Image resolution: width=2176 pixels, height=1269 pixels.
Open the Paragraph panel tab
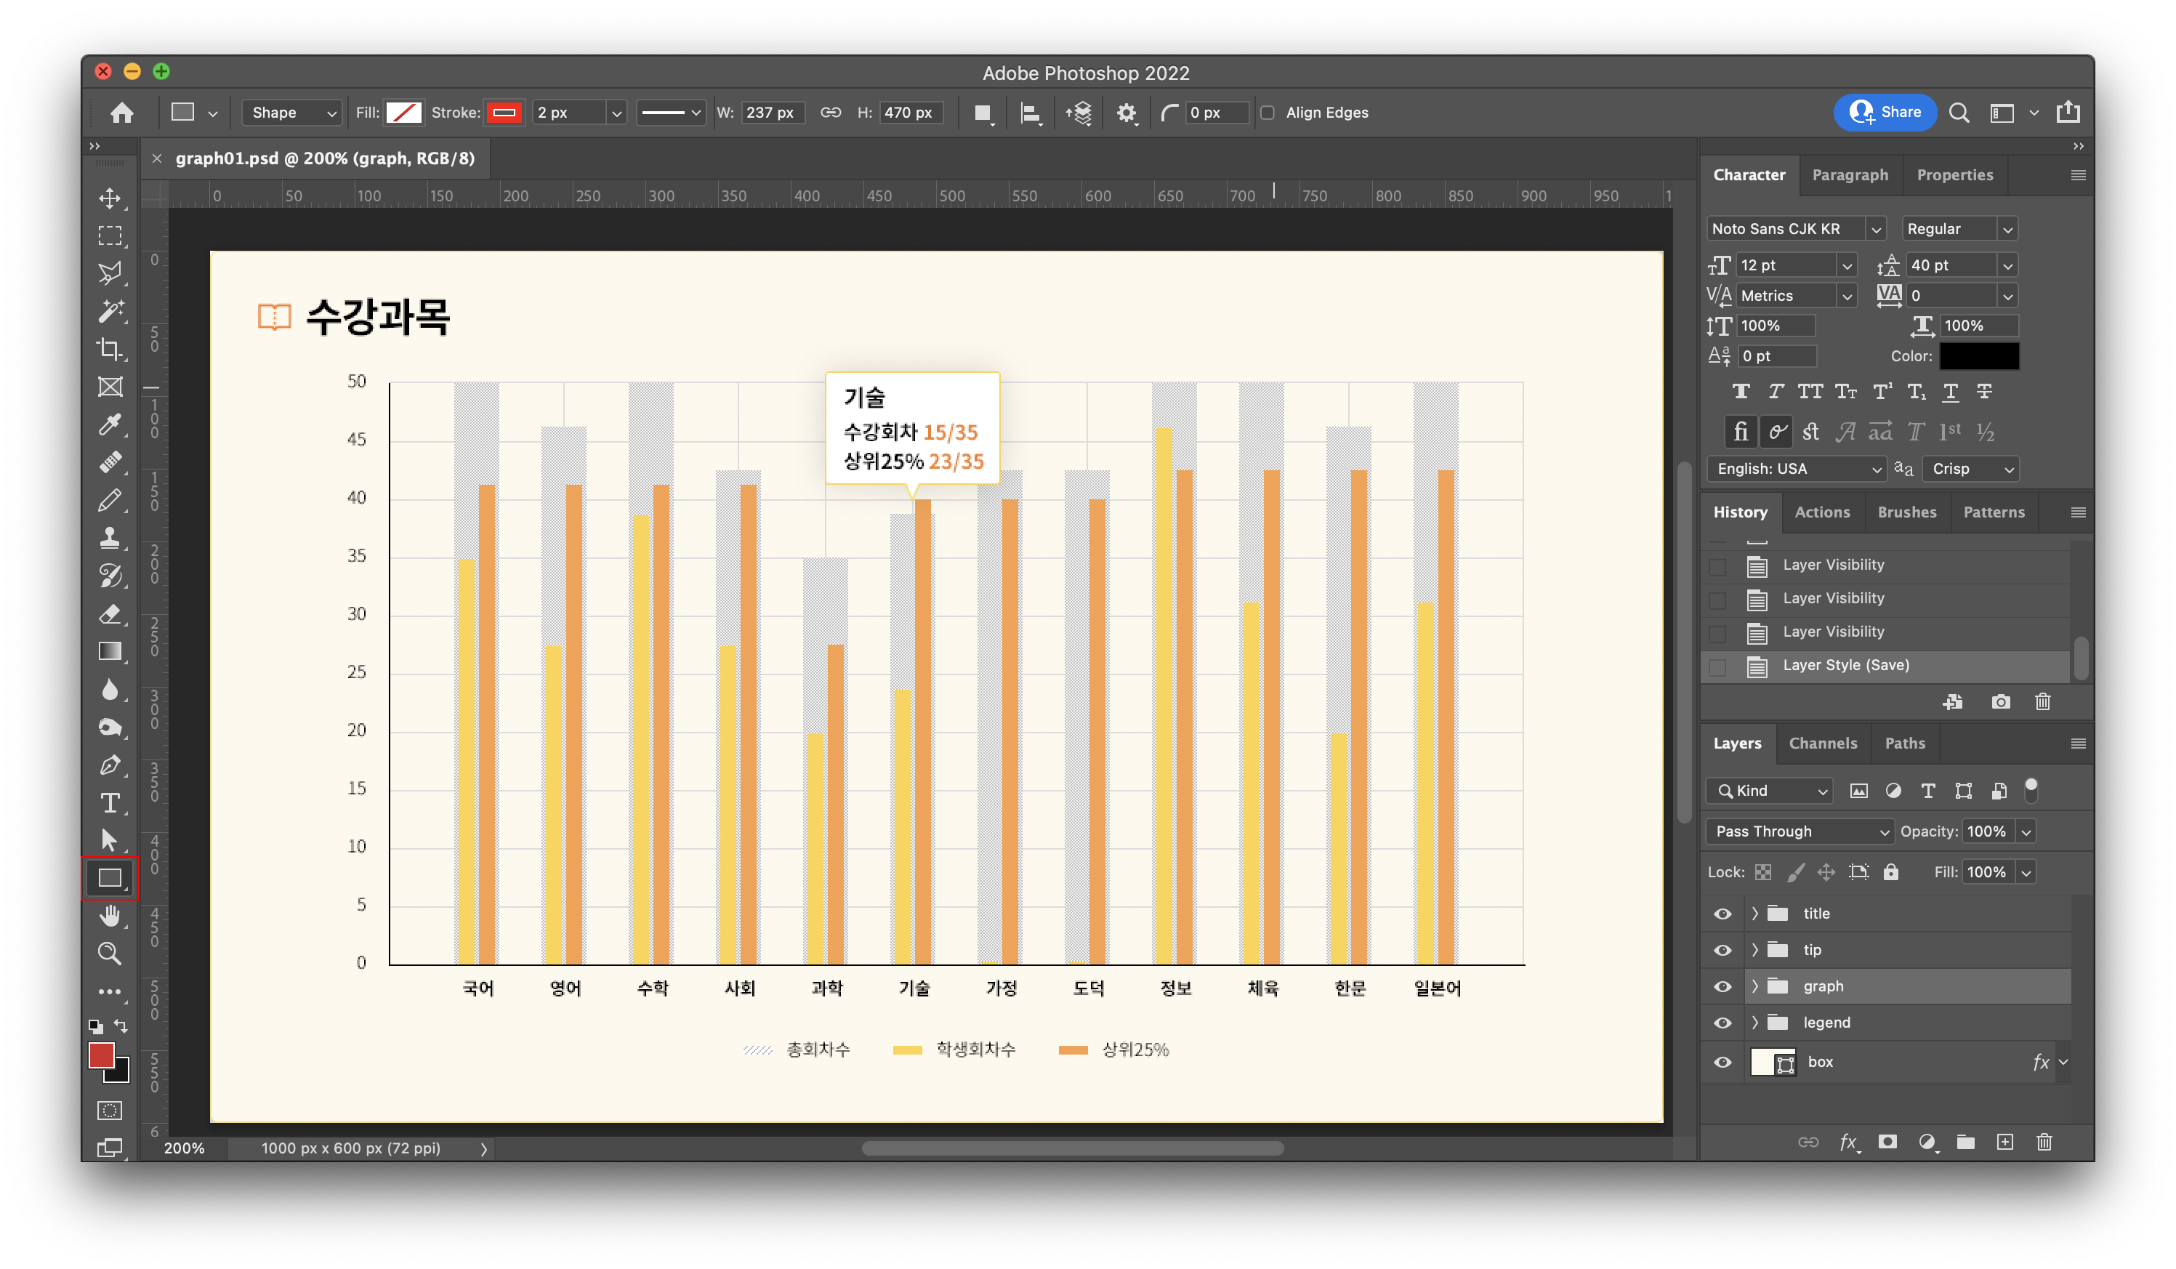click(1850, 175)
